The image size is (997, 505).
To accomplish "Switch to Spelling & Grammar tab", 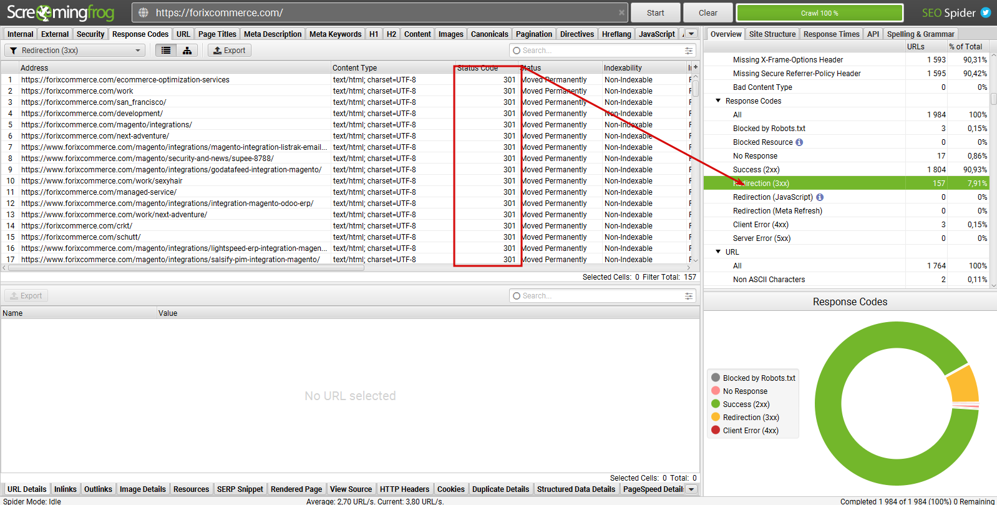I will tap(921, 34).
